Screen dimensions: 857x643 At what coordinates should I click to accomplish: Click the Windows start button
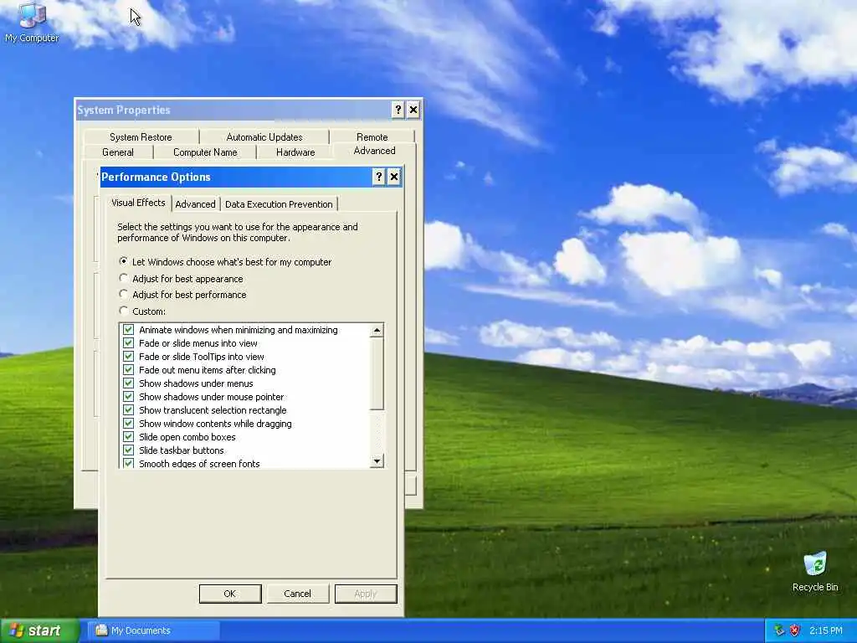coord(39,630)
